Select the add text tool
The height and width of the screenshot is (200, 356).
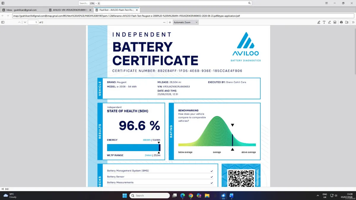tap(324, 22)
